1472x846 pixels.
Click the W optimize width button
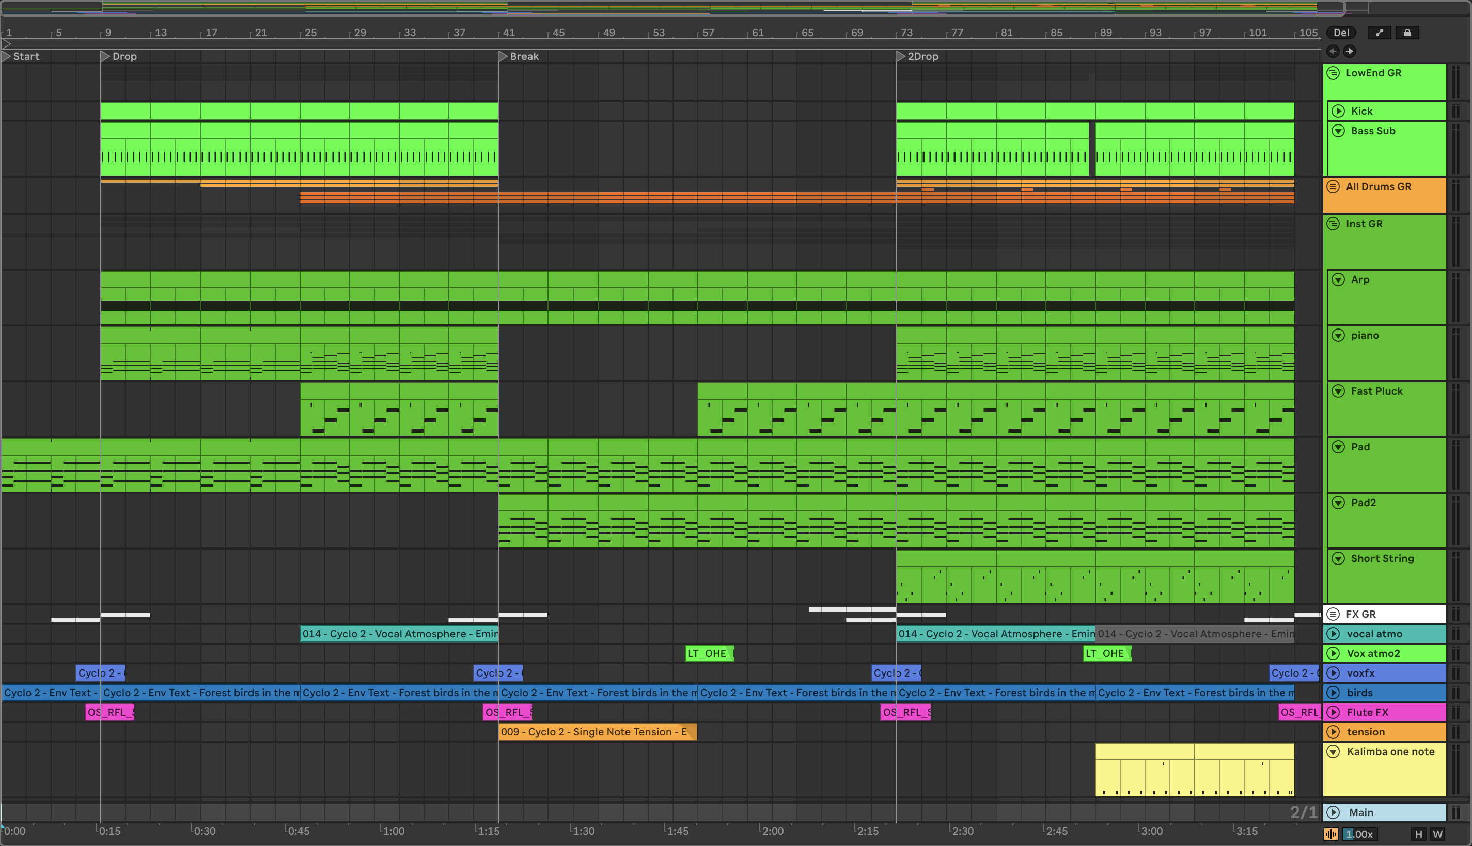1438,834
